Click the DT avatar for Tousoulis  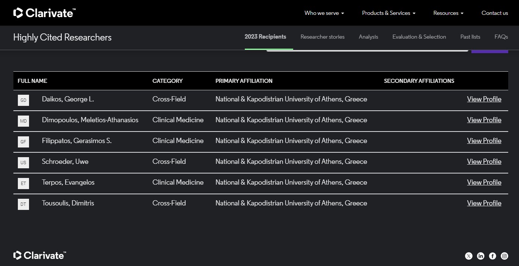click(23, 204)
